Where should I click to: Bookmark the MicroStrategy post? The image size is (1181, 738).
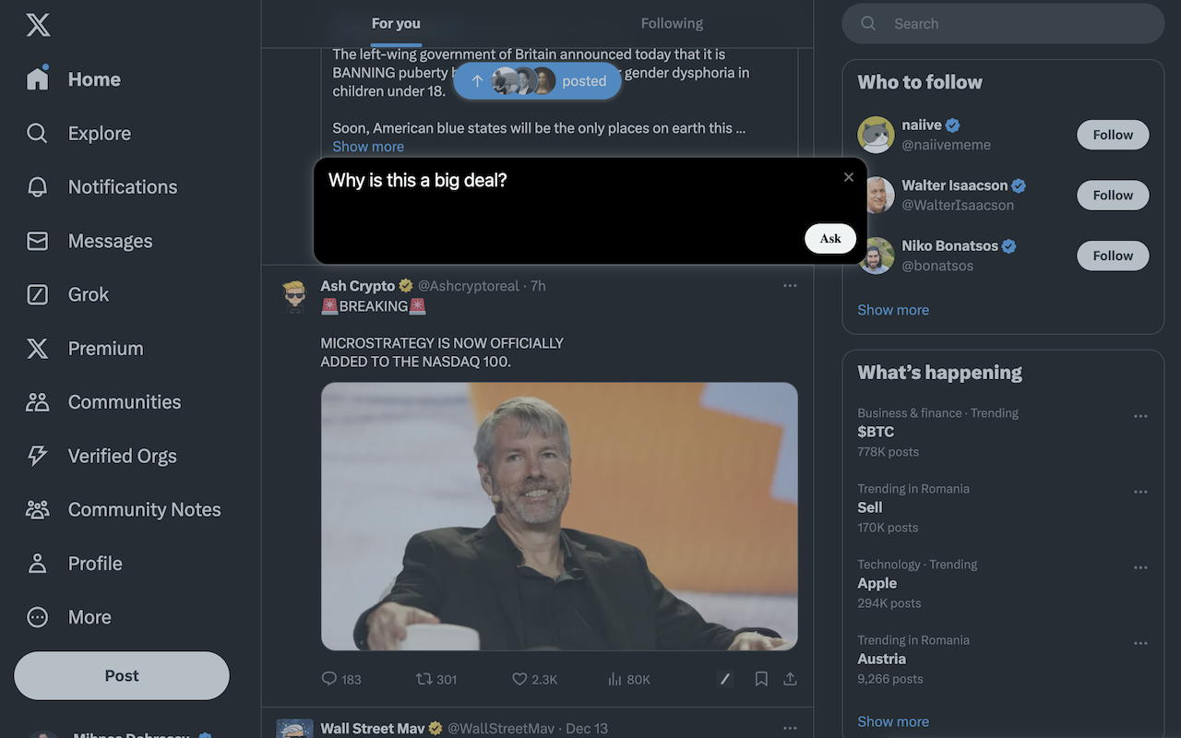[x=761, y=679]
